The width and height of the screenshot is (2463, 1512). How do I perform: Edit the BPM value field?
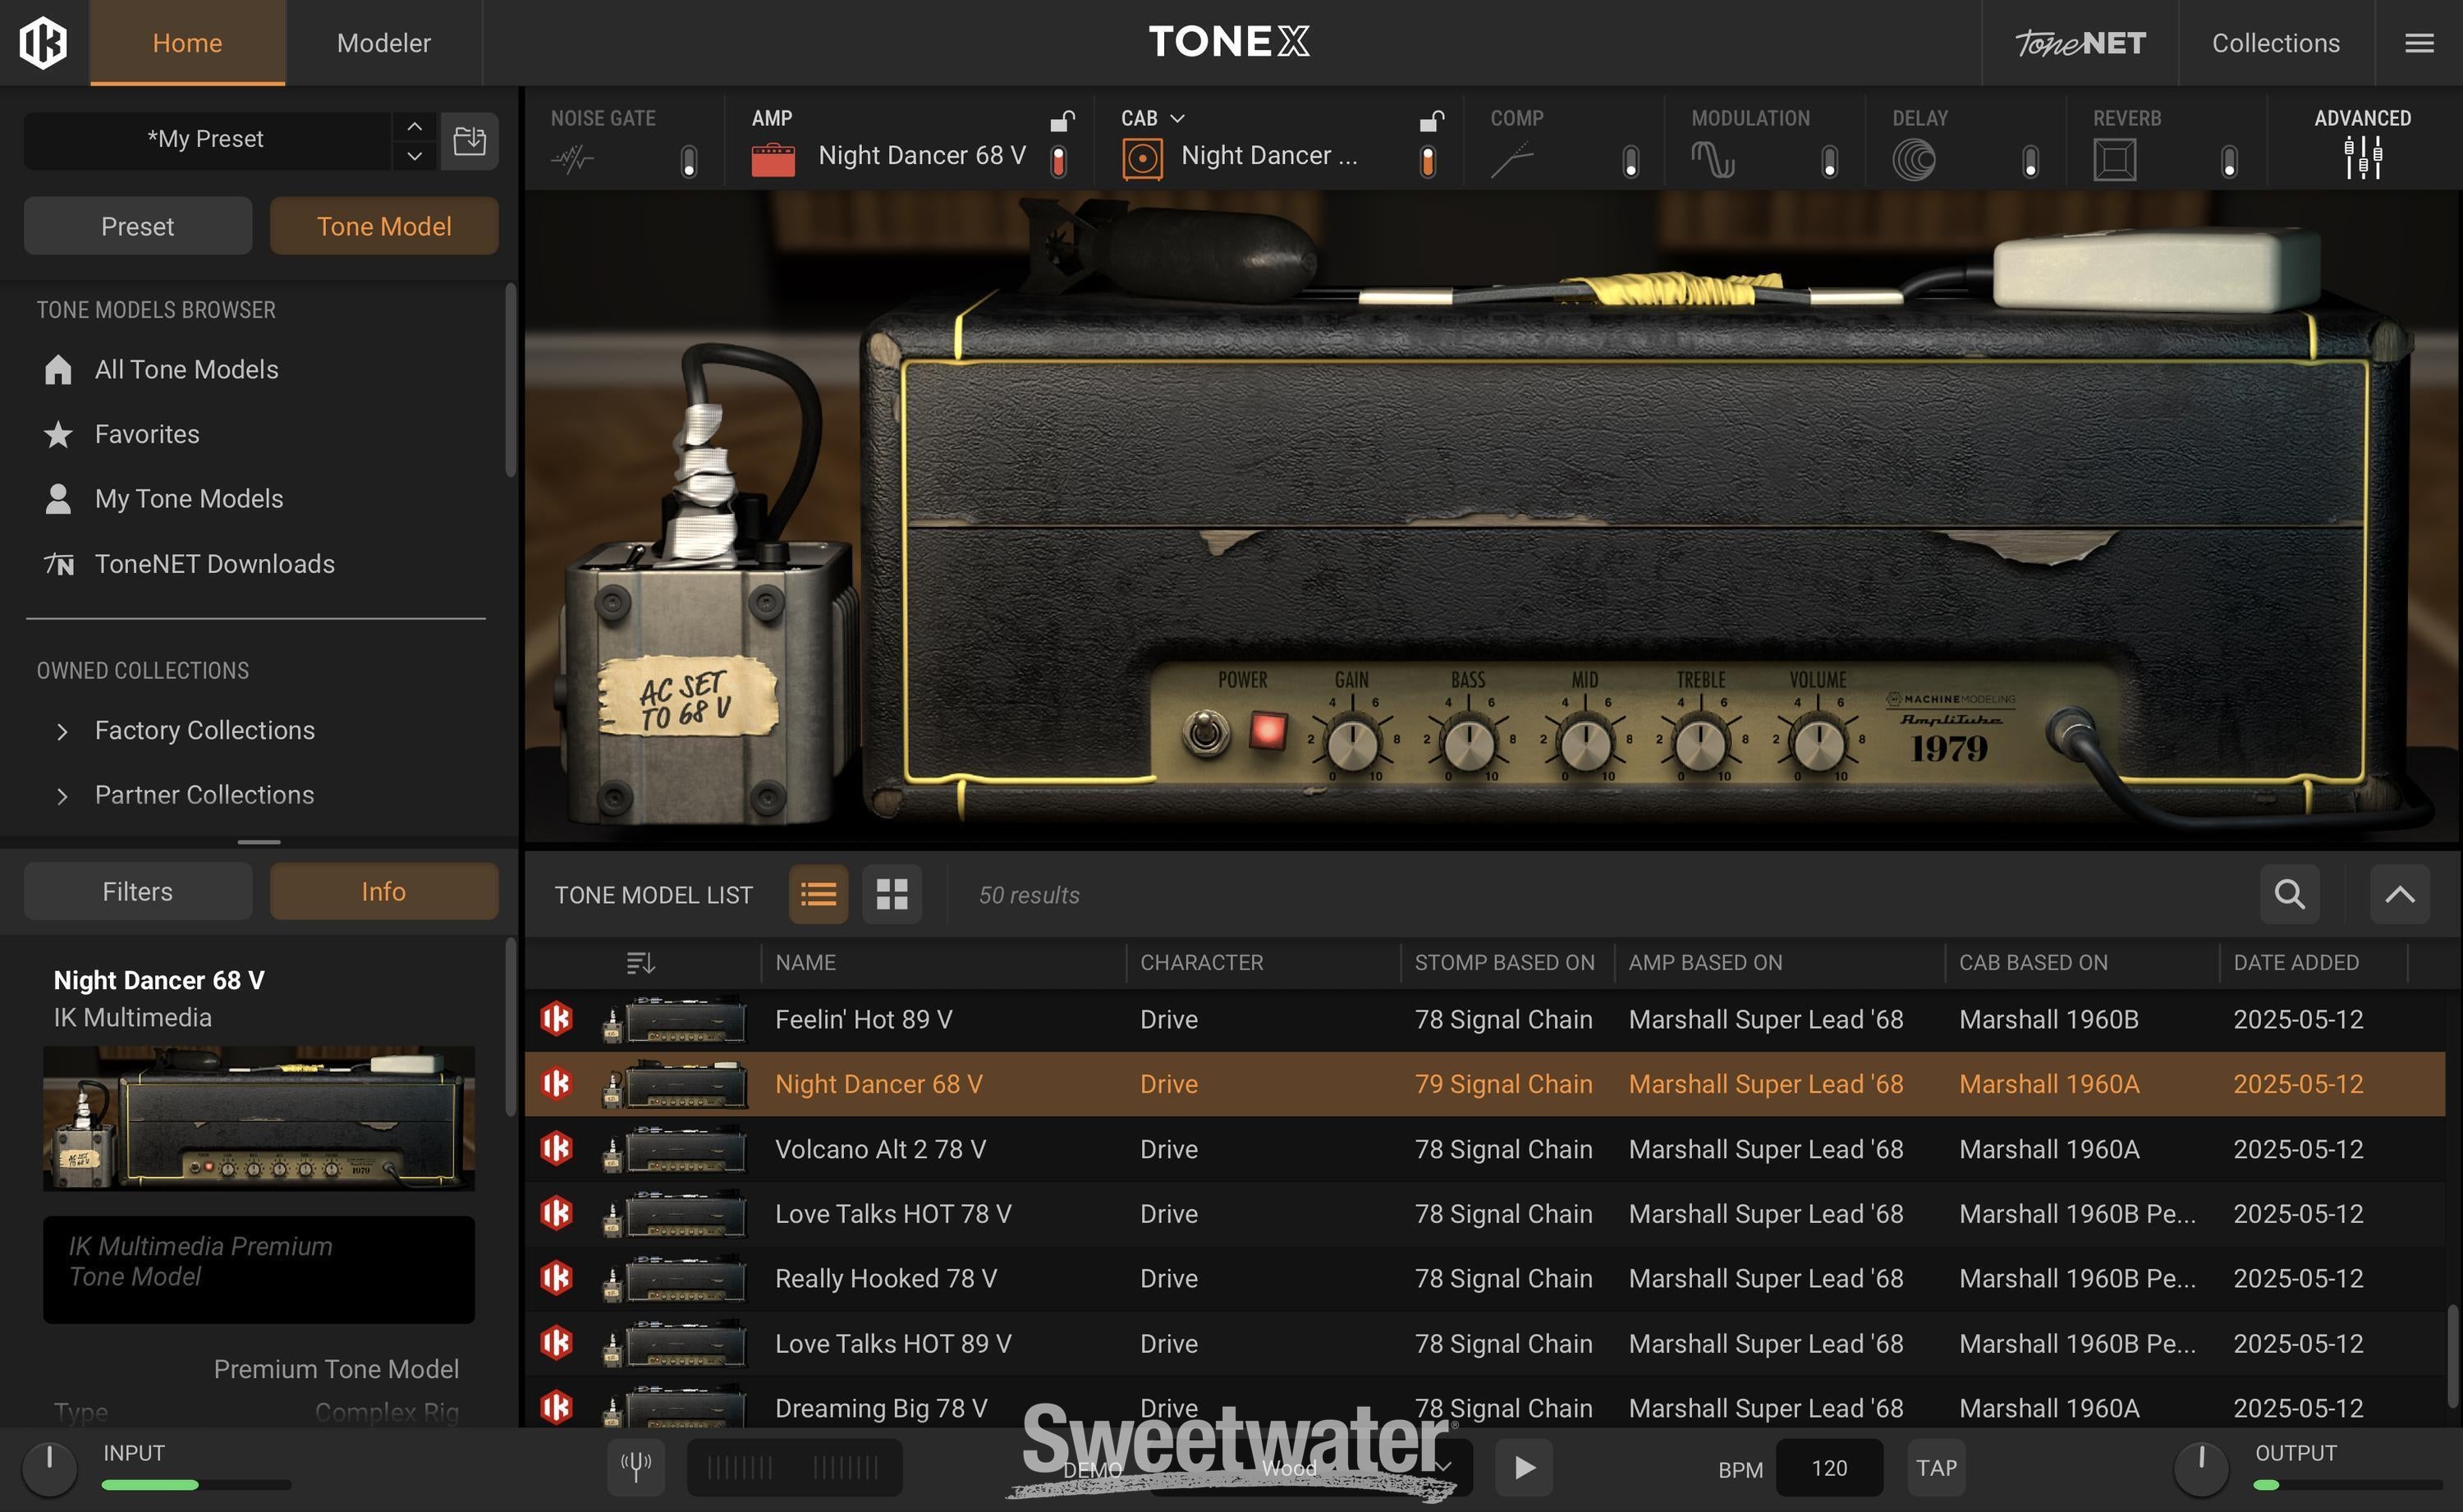[1830, 1467]
